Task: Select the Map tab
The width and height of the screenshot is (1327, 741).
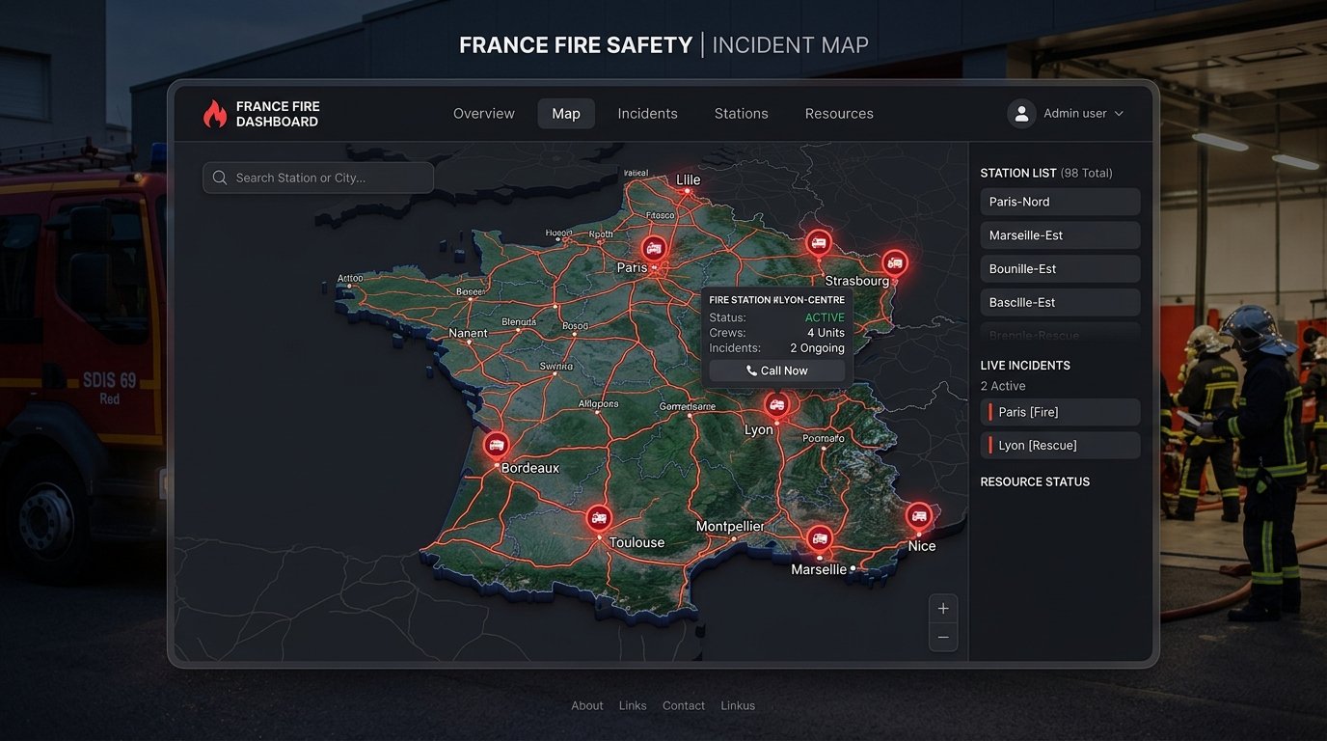Action: click(x=566, y=114)
